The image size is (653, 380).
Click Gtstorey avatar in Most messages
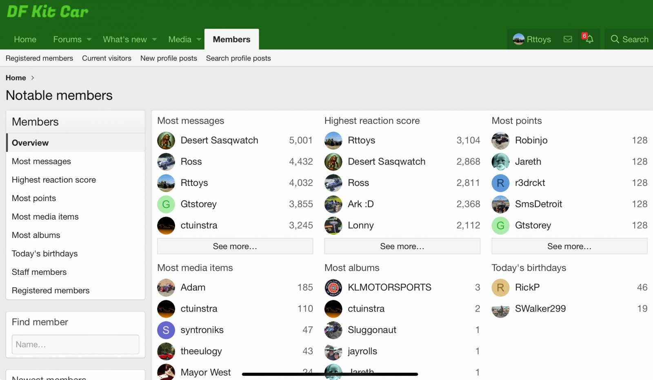click(166, 204)
